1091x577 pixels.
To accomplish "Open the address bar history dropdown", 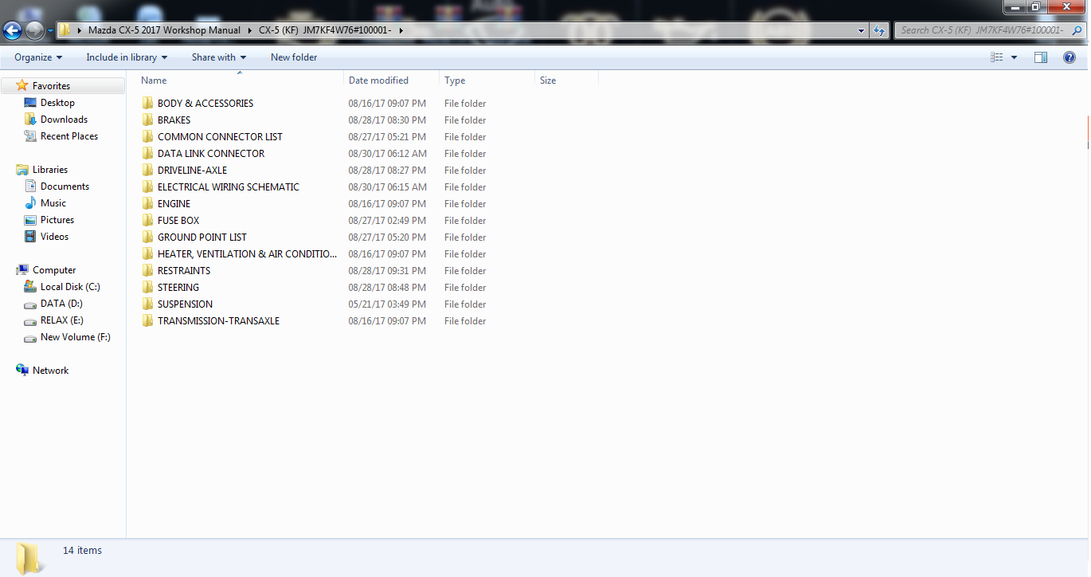I will [862, 30].
